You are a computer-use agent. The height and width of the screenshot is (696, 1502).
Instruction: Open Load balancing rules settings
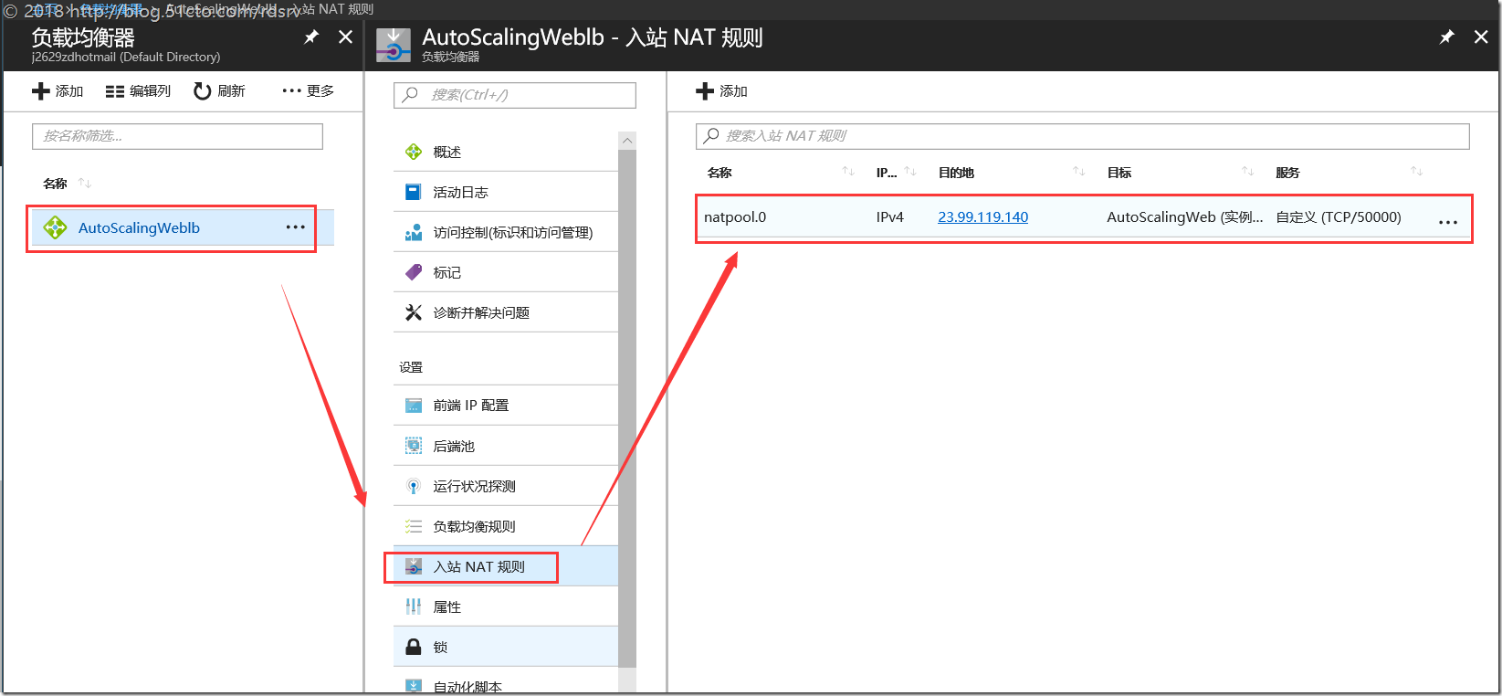click(506, 526)
